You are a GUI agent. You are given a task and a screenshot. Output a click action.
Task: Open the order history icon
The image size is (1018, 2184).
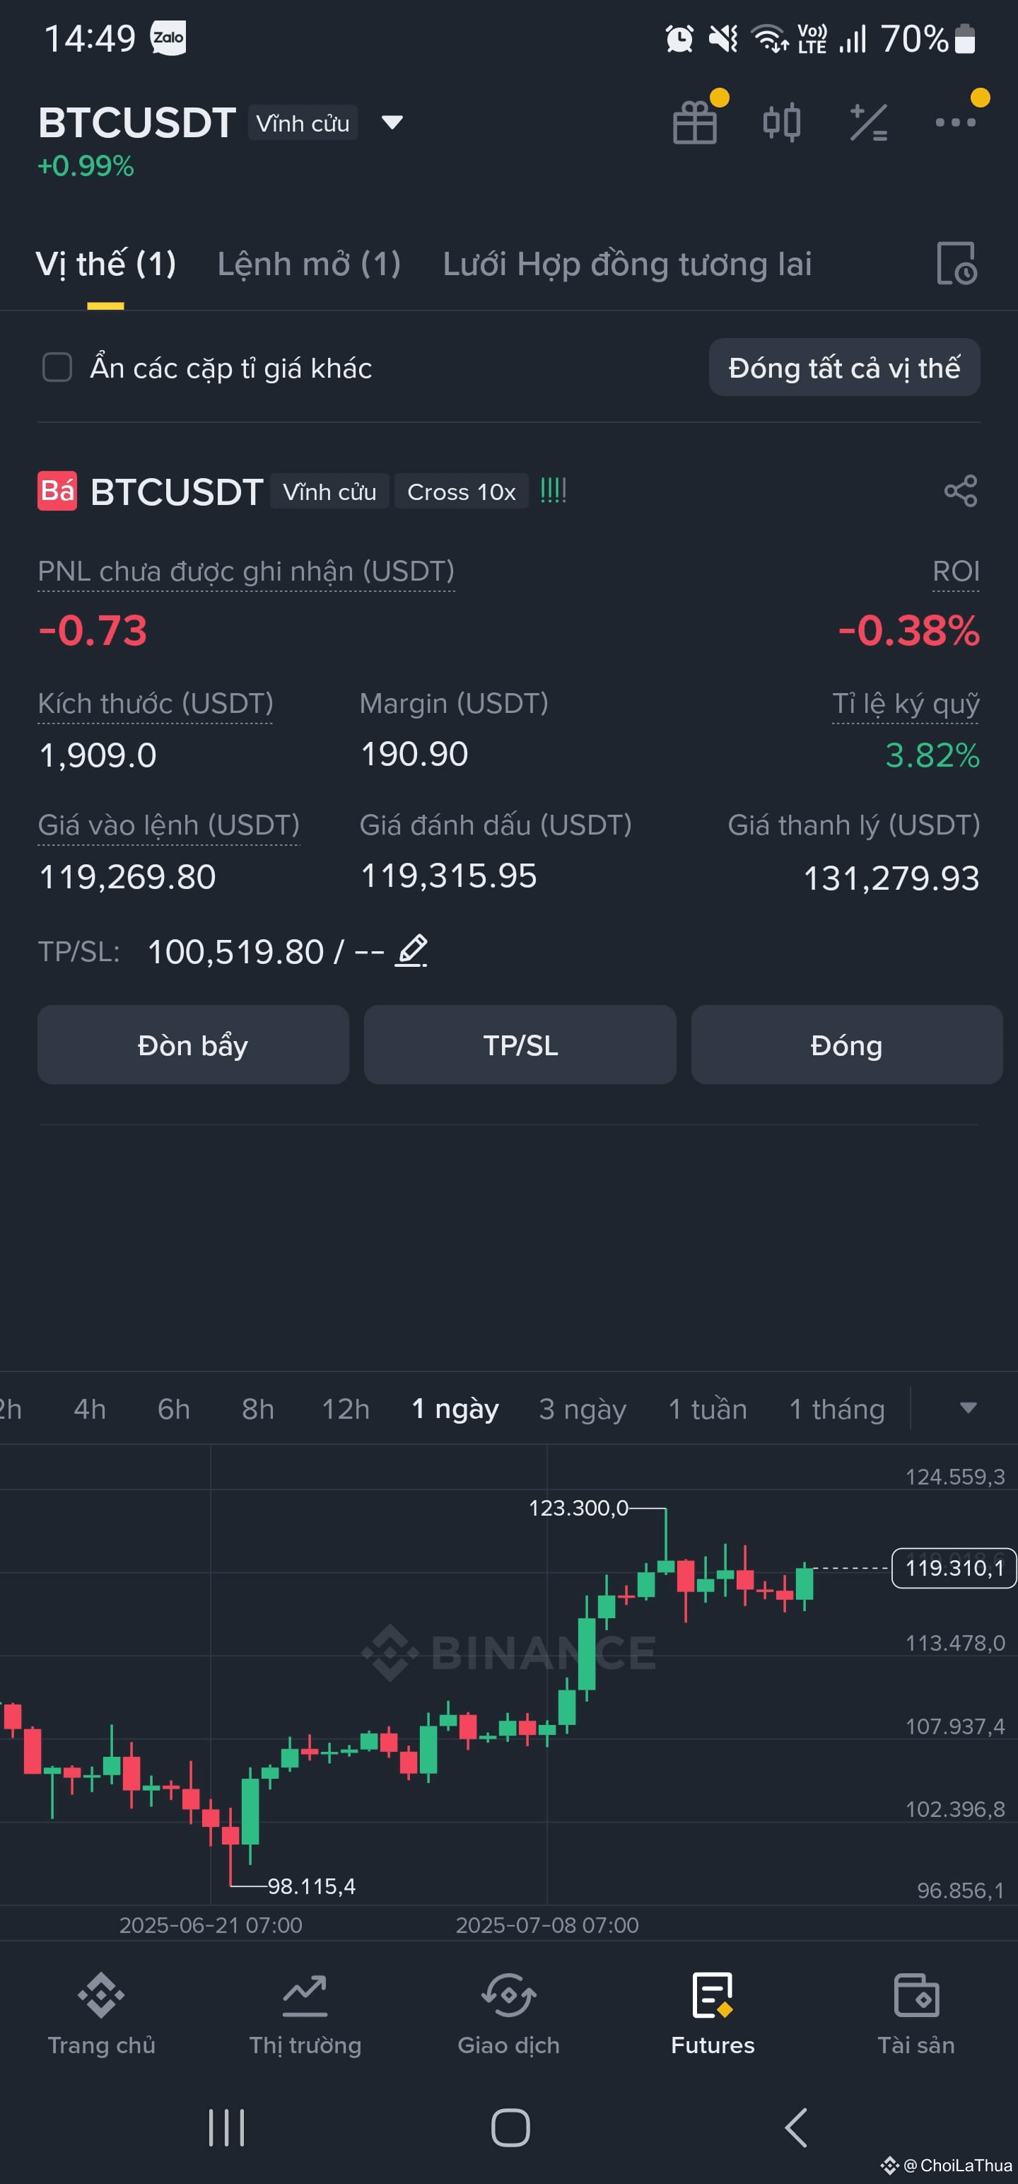(957, 264)
